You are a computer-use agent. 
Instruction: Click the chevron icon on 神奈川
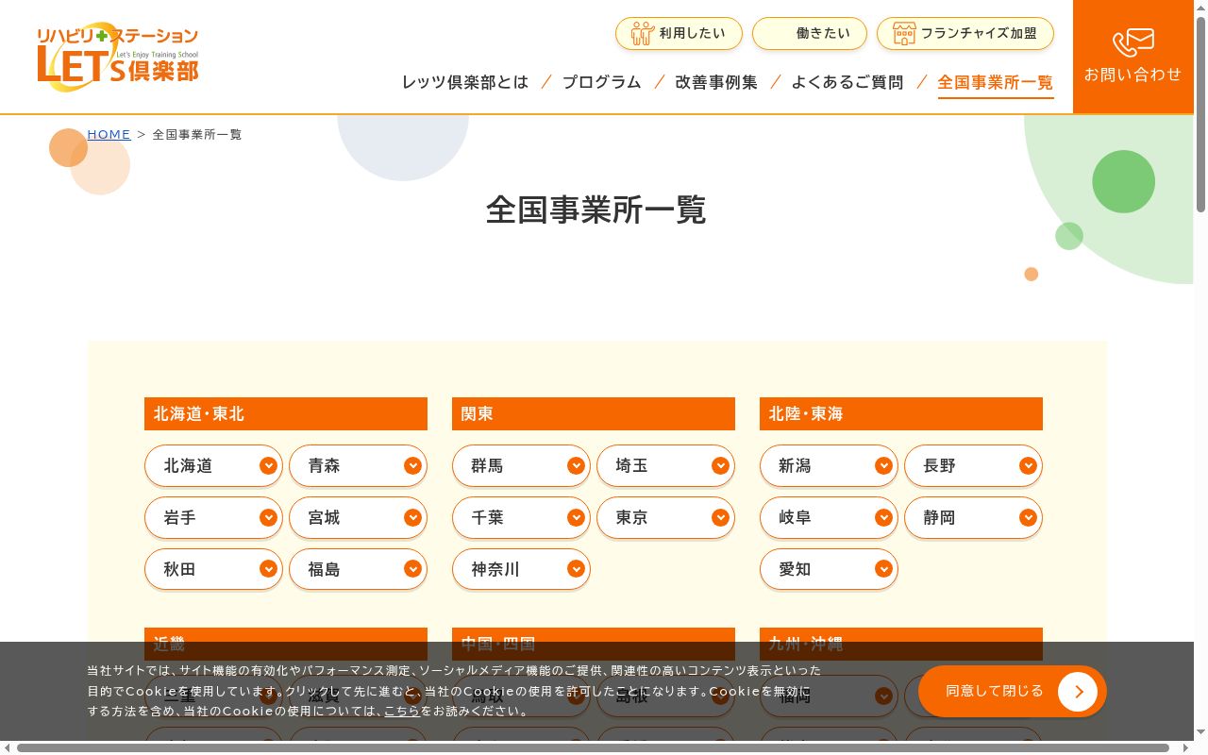pos(576,569)
